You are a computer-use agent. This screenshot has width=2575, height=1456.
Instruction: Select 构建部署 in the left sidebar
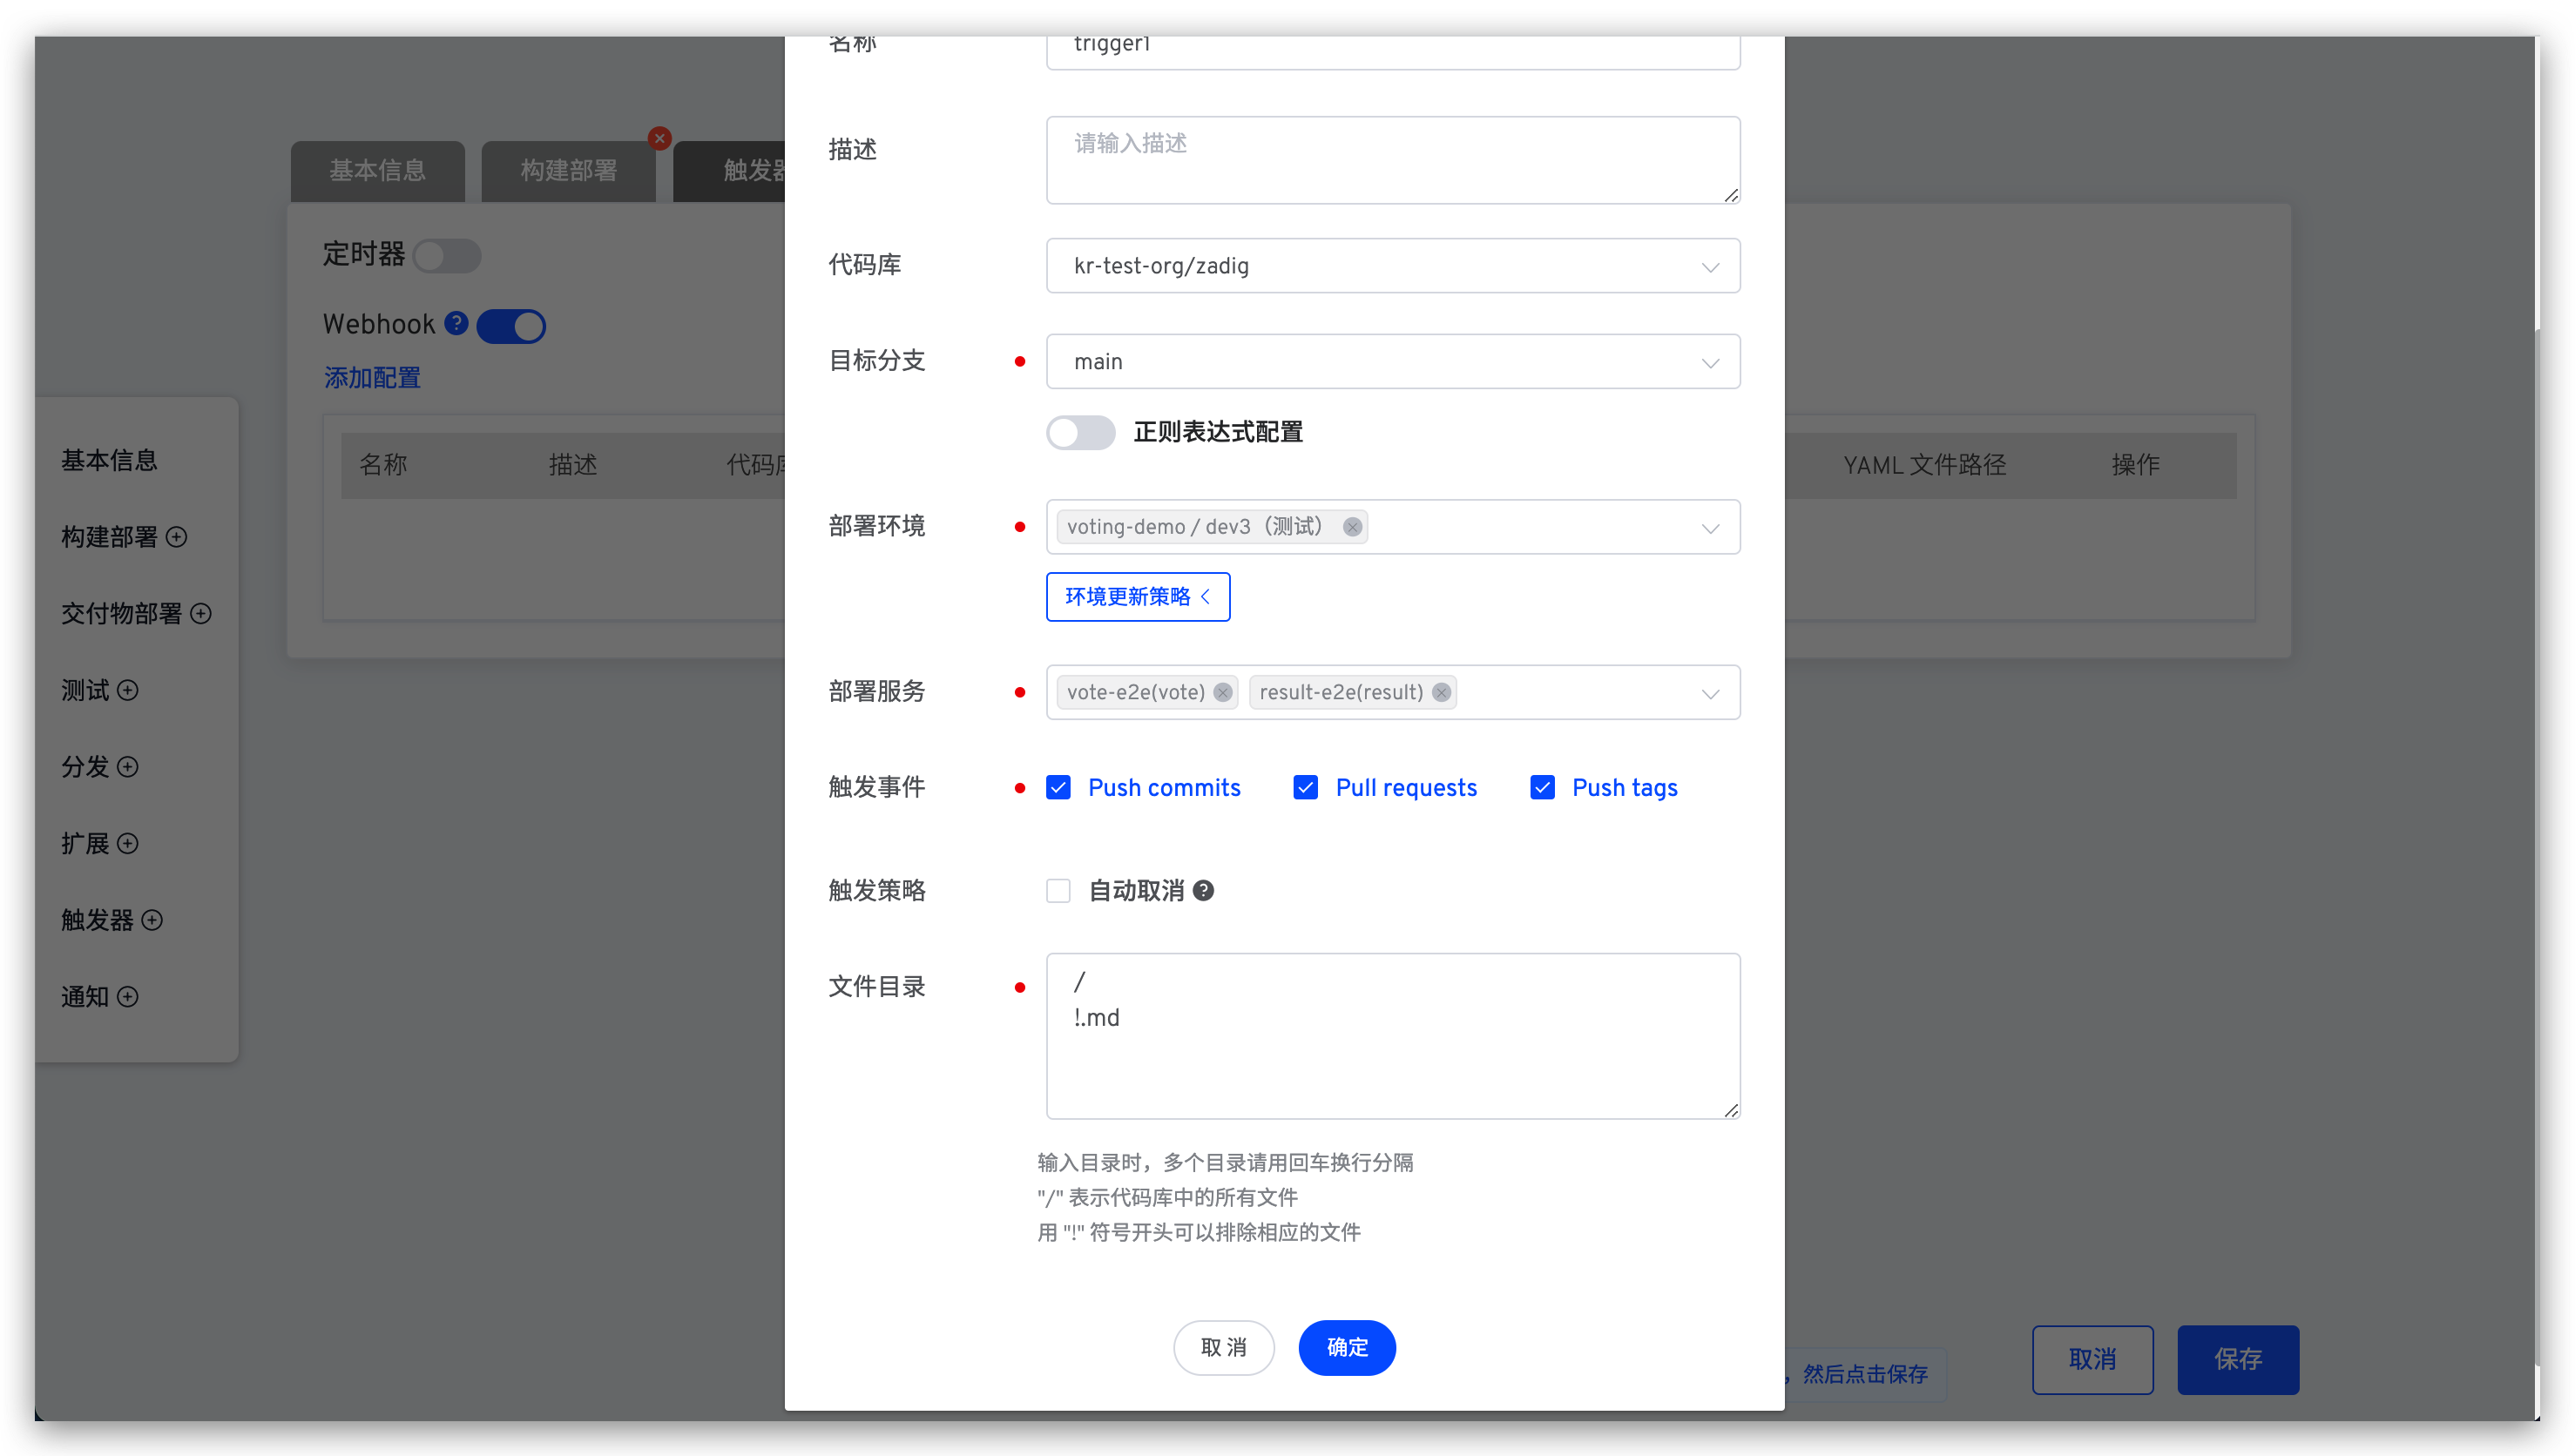[109, 537]
